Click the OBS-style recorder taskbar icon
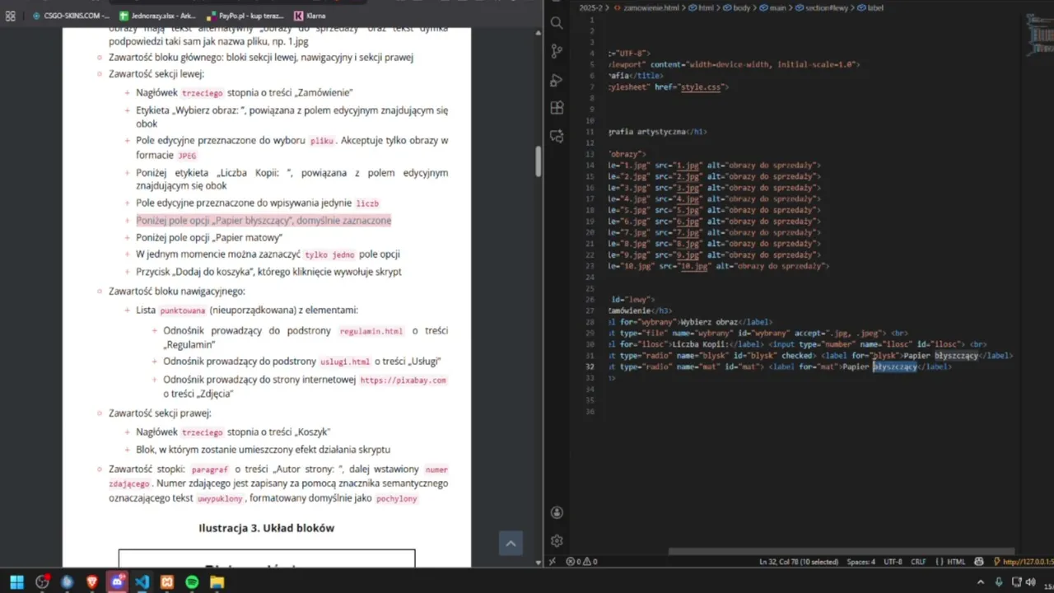The image size is (1054, 593). pos(42,581)
